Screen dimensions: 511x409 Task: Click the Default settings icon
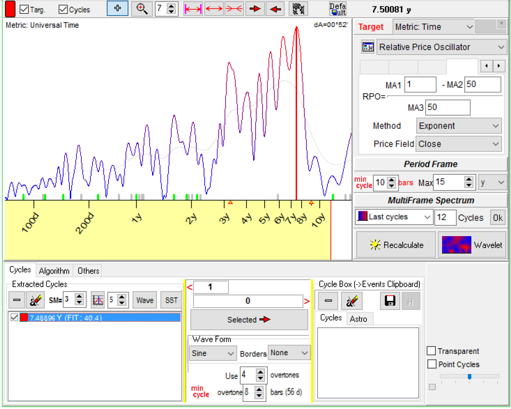338,9
